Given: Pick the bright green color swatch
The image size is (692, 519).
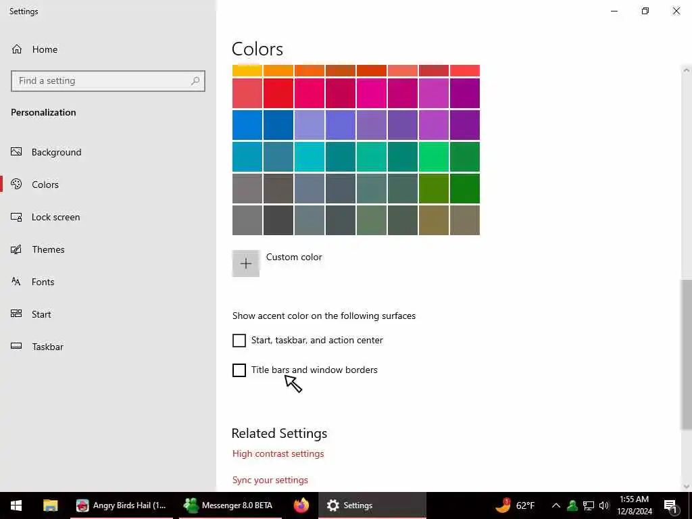Looking at the screenshot, I should click(434, 157).
